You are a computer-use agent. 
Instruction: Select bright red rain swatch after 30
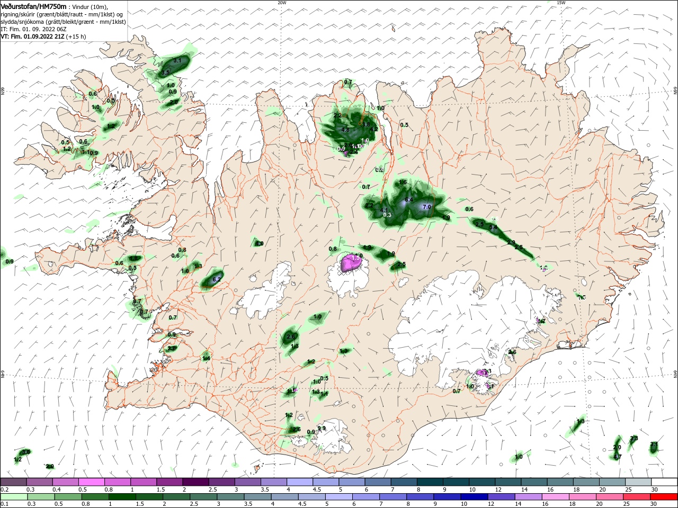click(664, 497)
